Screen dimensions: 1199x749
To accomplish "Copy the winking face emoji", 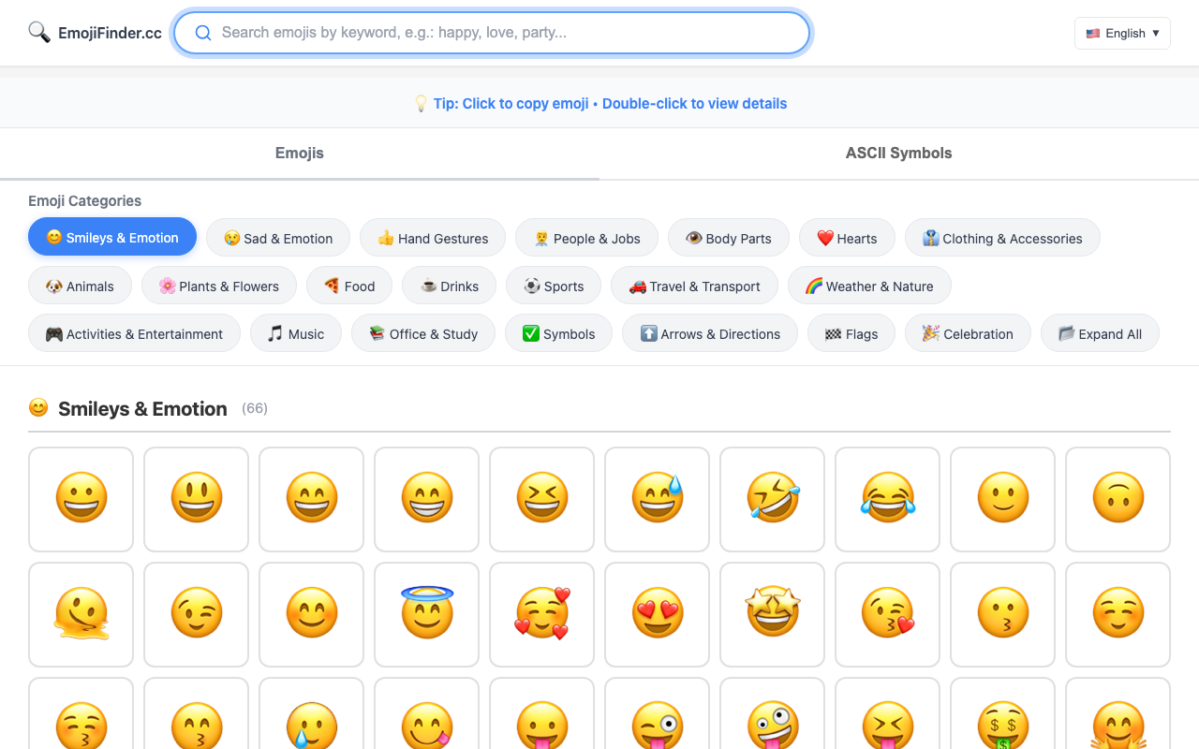I will 196,614.
